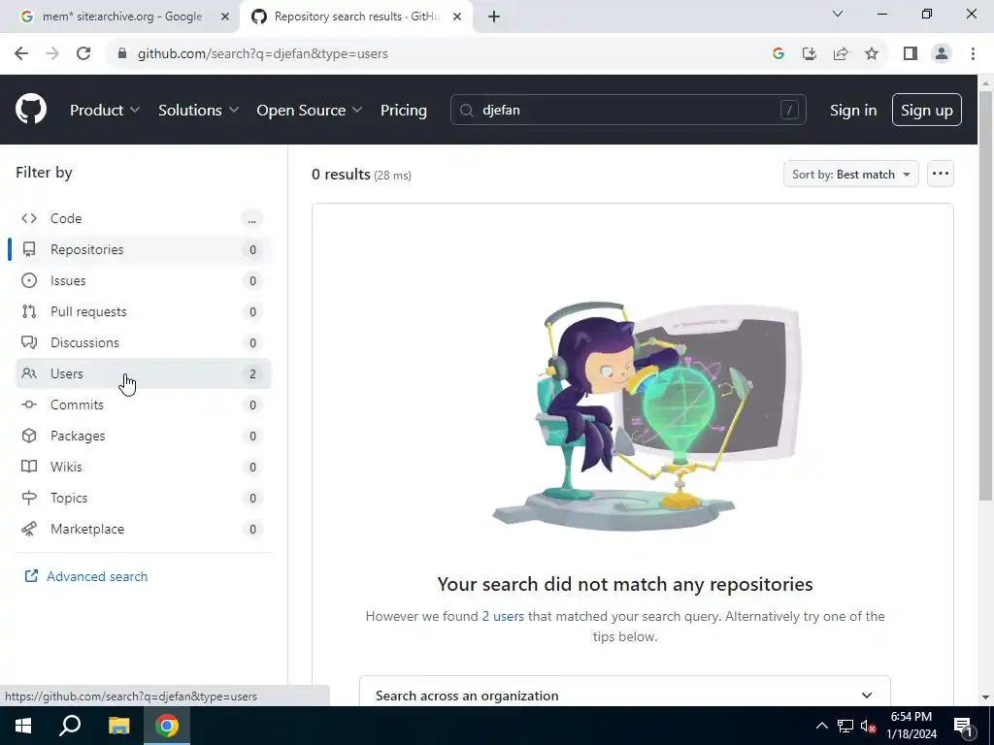Viewport: 994px width, 745px height.
Task: Click the '2 users' link in message
Action: (503, 616)
